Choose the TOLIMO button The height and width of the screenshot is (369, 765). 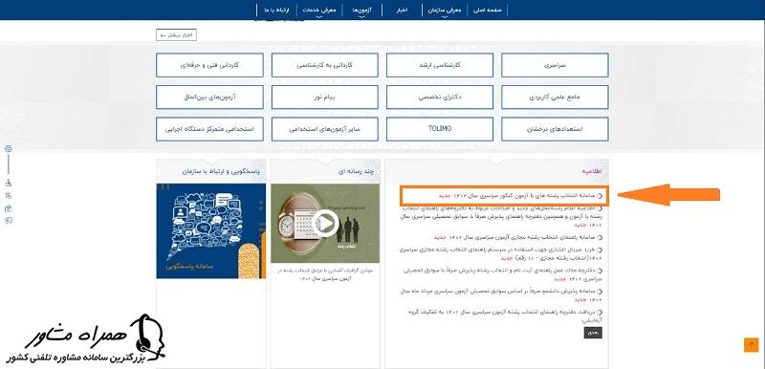tap(440, 129)
